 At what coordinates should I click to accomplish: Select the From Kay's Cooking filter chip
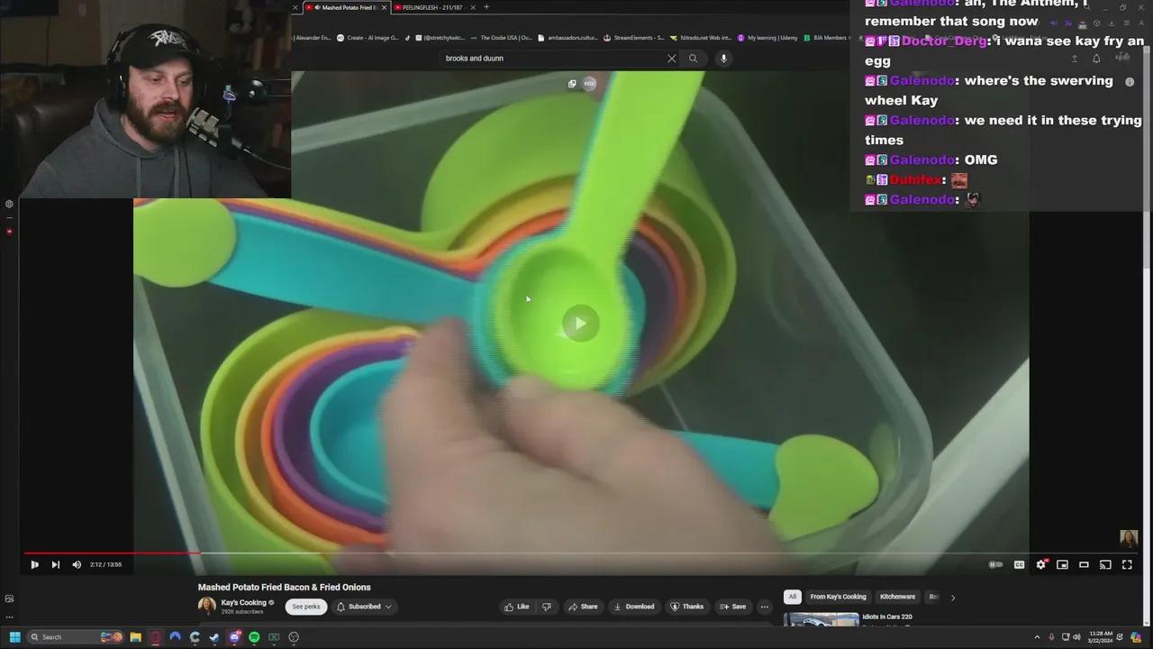point(838,597)
